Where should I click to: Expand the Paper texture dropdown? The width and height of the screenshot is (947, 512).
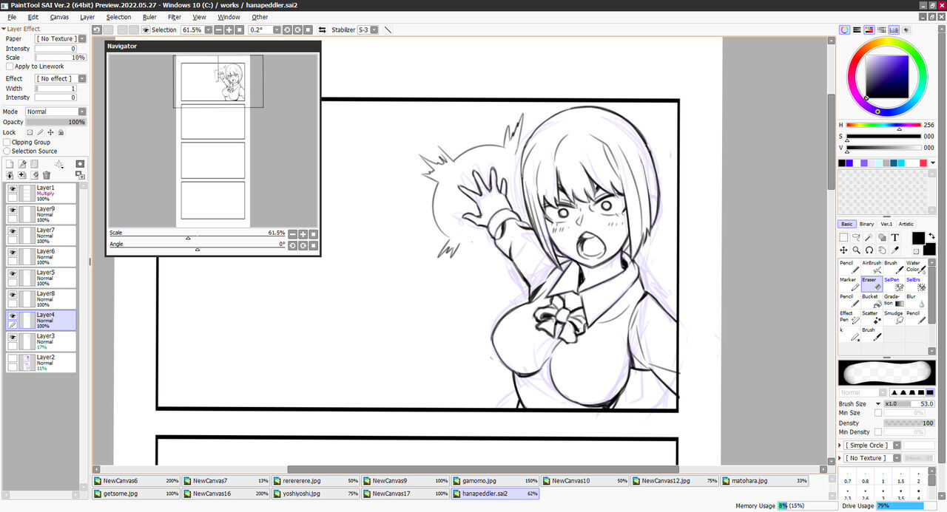coord(61,38)
